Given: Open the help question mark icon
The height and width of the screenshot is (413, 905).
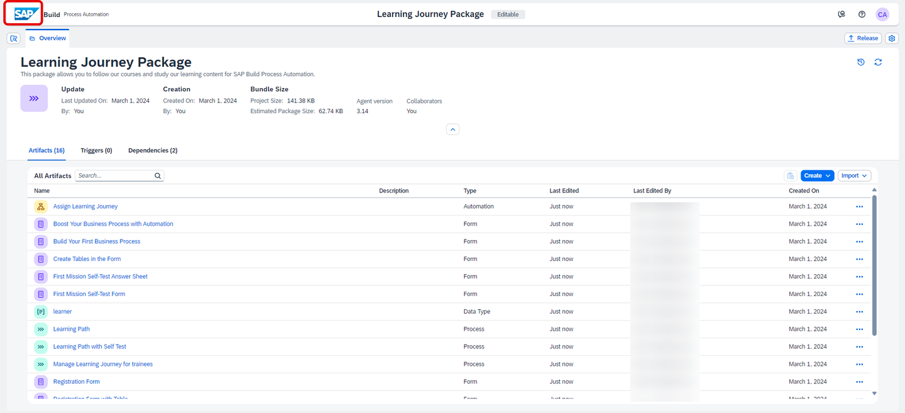Looking at the screenshot, I should pos(862,14).
